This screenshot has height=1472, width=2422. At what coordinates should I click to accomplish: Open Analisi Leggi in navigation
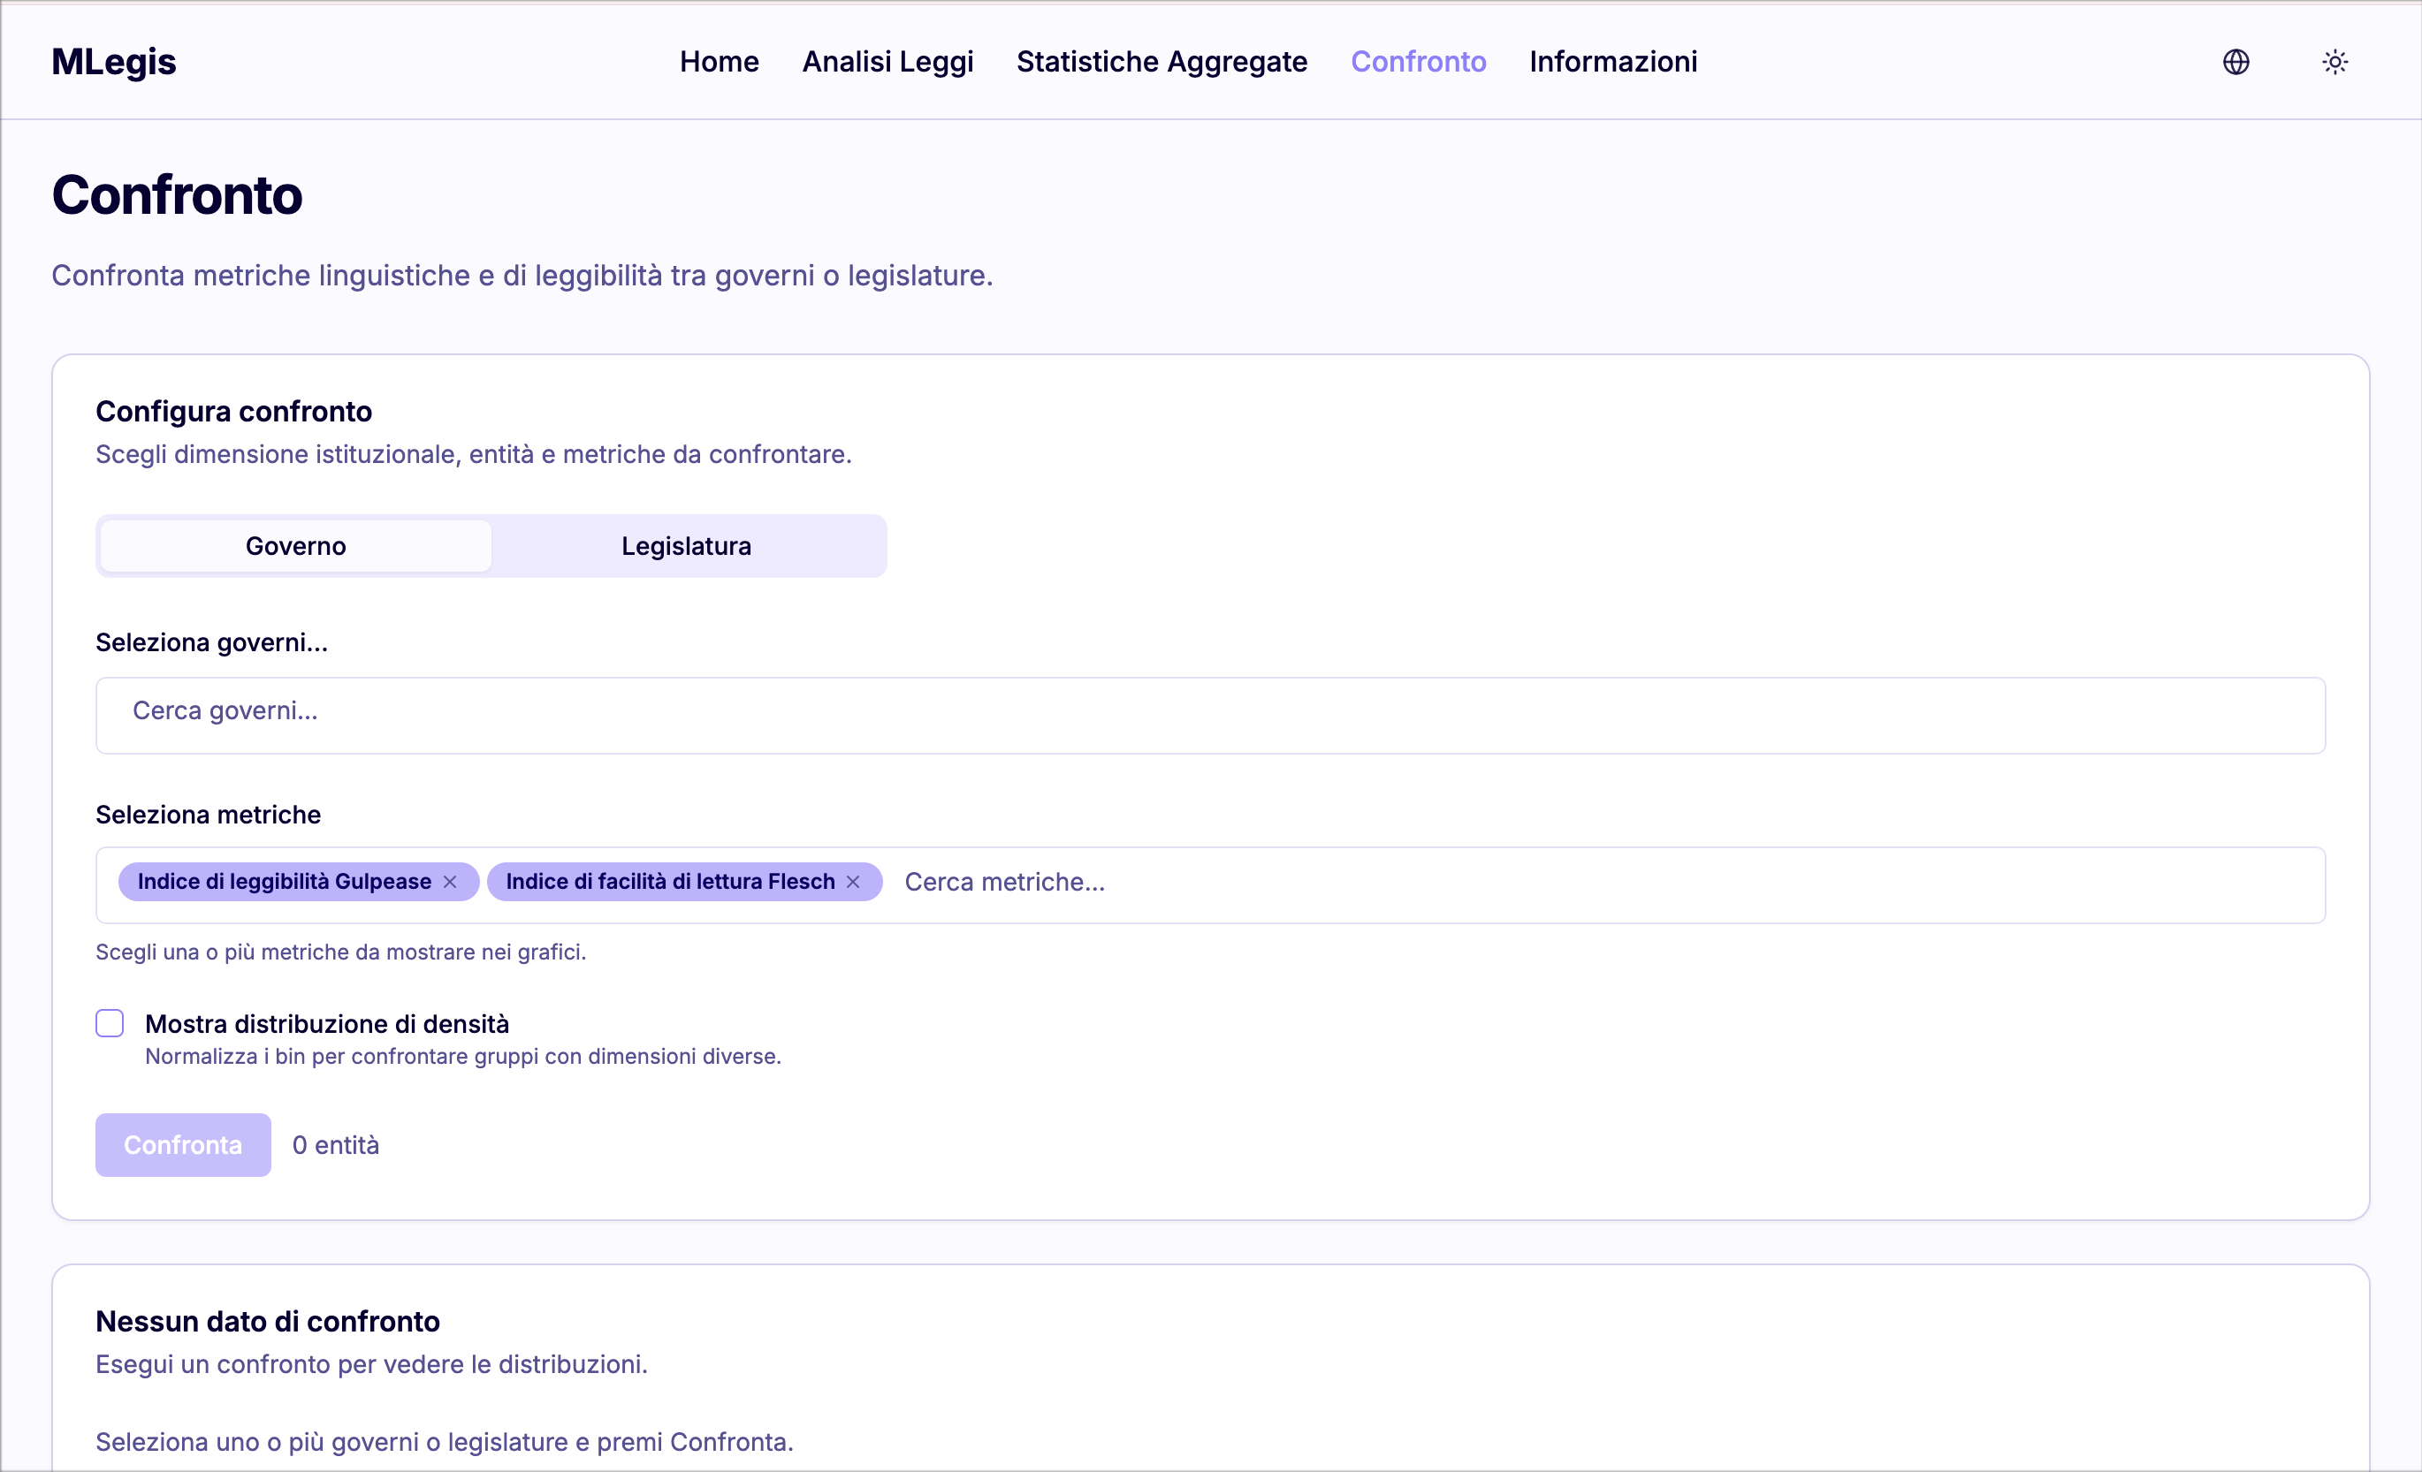pyautogui.click(x=887, y=62)
